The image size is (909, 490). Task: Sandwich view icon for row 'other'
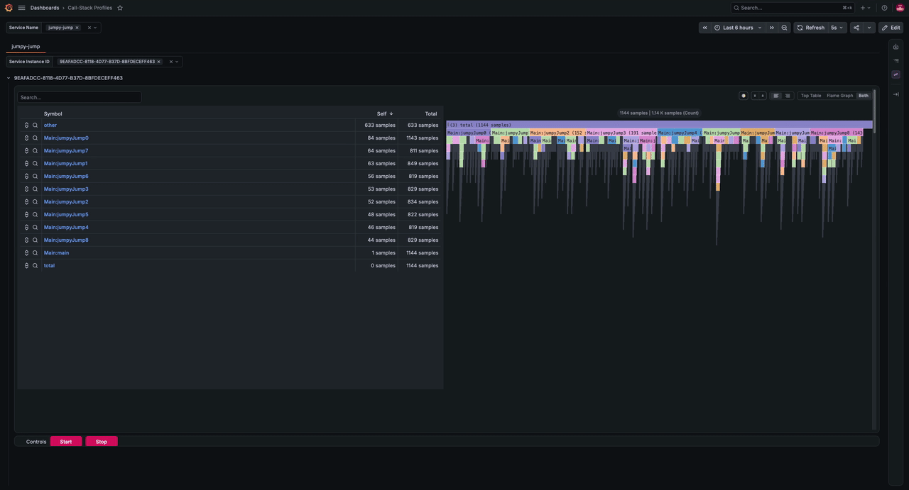pos(26,126)
